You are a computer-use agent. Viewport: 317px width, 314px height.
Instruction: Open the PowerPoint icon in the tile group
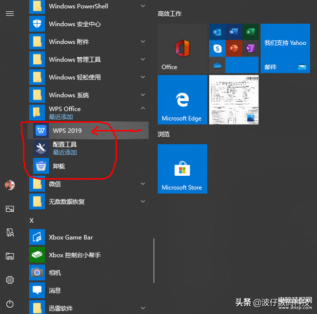point(234,48)
